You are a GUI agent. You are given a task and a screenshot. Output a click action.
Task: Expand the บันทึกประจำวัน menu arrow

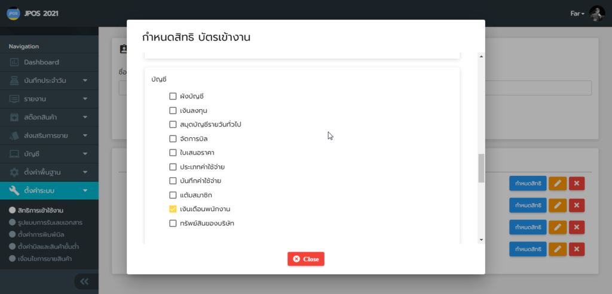(85, 81)
